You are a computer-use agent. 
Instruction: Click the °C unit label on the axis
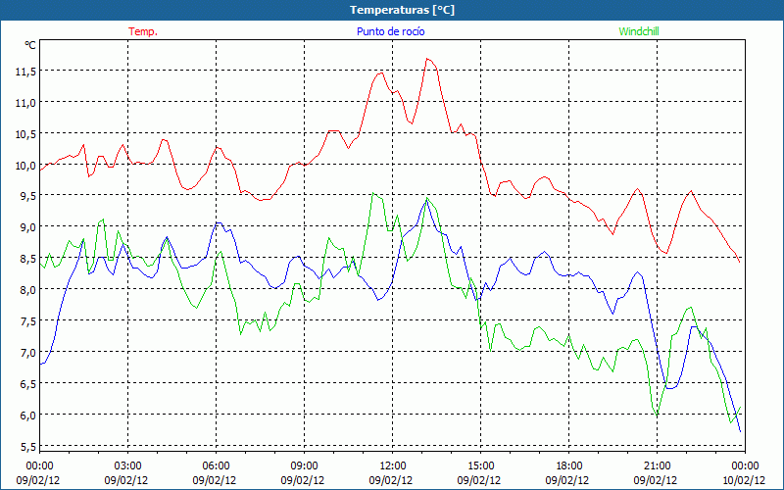tap(30, 45)
